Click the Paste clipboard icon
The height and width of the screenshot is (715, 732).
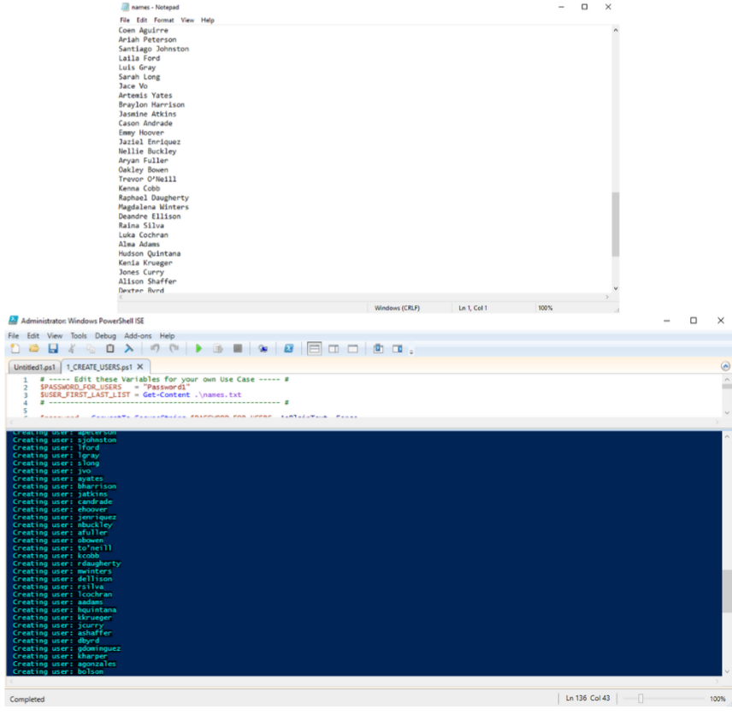110,349
